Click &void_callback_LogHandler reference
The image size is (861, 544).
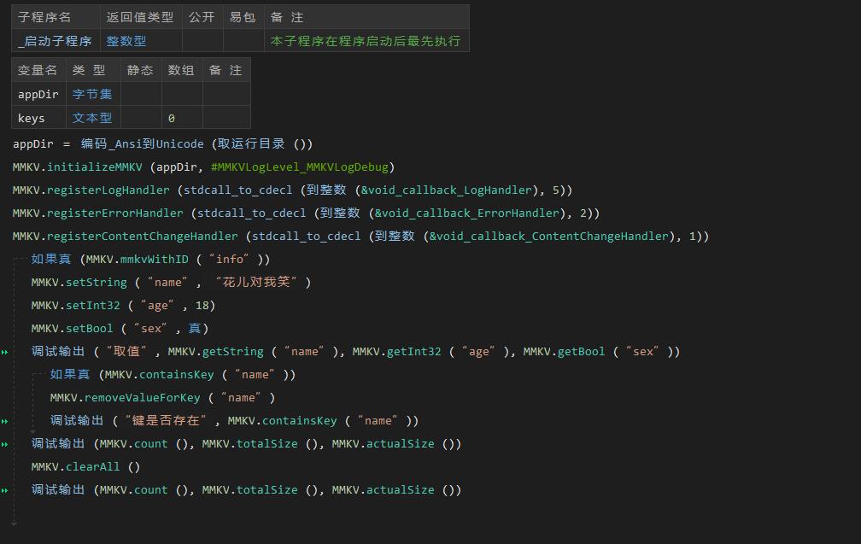click(x=447, y=190)
